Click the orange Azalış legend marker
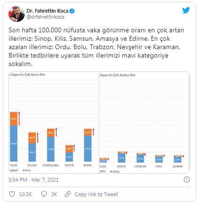This screenshot has width=200, height=205. click(111, 171)
